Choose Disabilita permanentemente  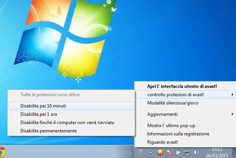[71, 131]
